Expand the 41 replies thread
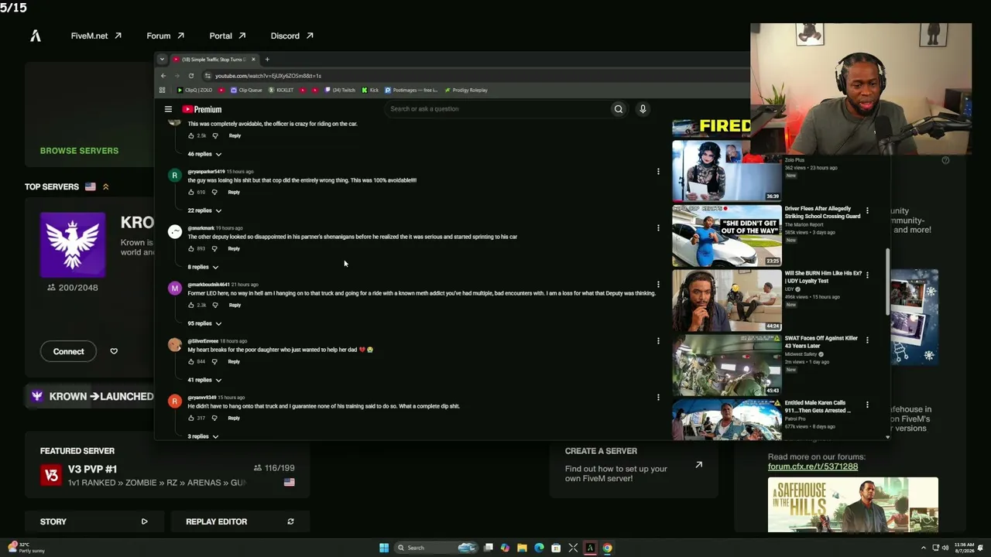The height and width of the screenshot is (557, 991). pyautogui.click(x=204, y=380)
